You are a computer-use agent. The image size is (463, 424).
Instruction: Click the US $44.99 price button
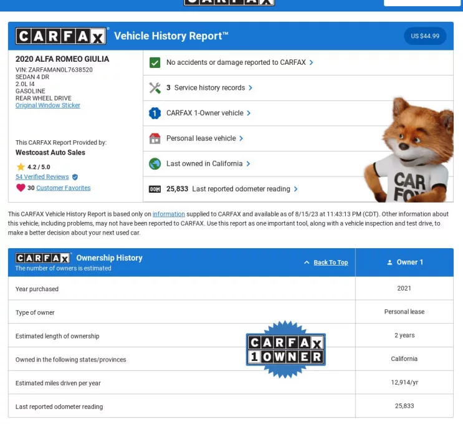click(x=425, y=36)
